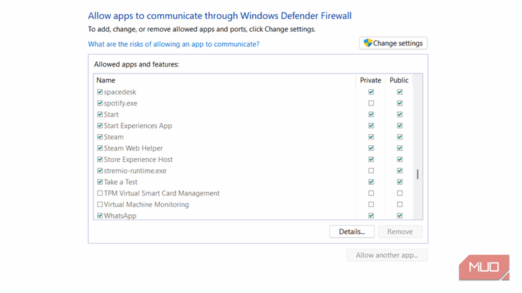Enable Private for Virtual Machine Monitoring
The image size is (522, 293).
[x=371, y=204]
